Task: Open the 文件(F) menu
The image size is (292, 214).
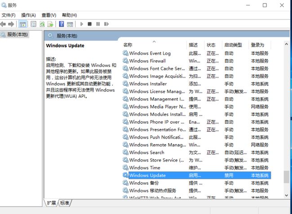Action: click(9, 15)
